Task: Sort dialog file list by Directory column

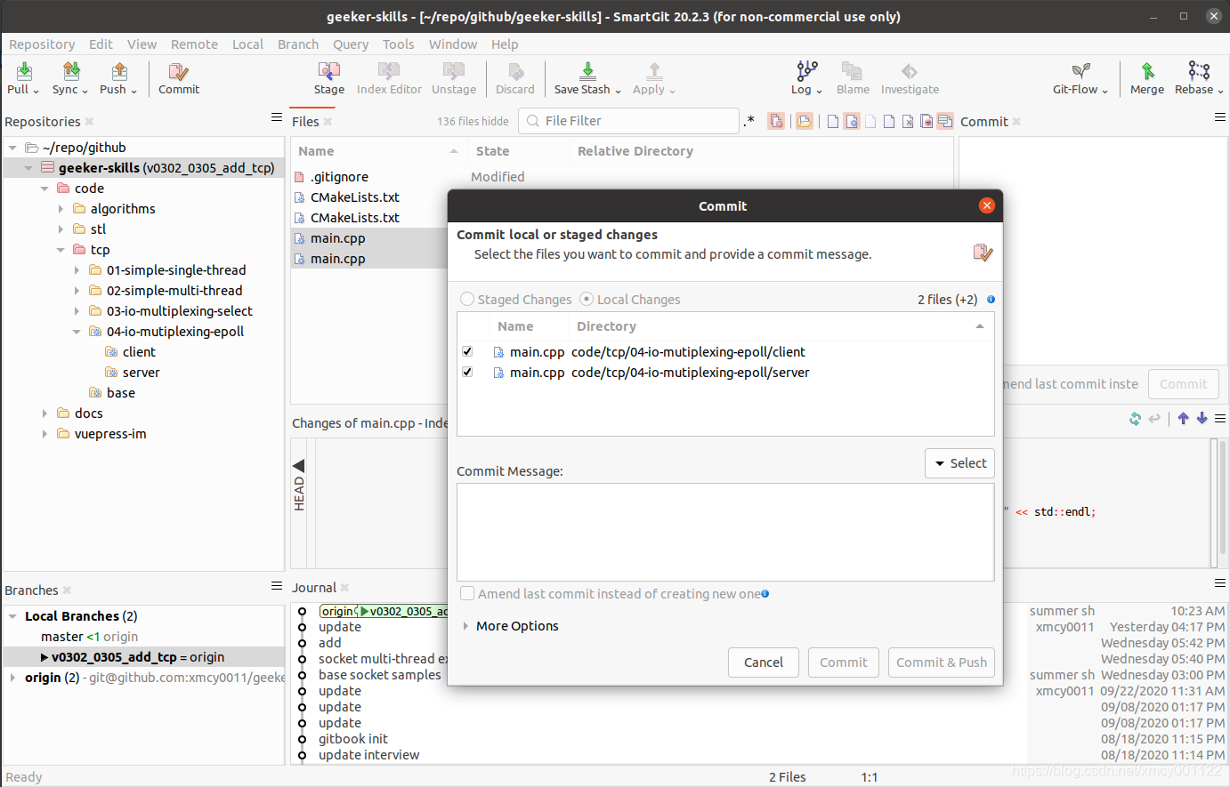Action: point(781,326)
